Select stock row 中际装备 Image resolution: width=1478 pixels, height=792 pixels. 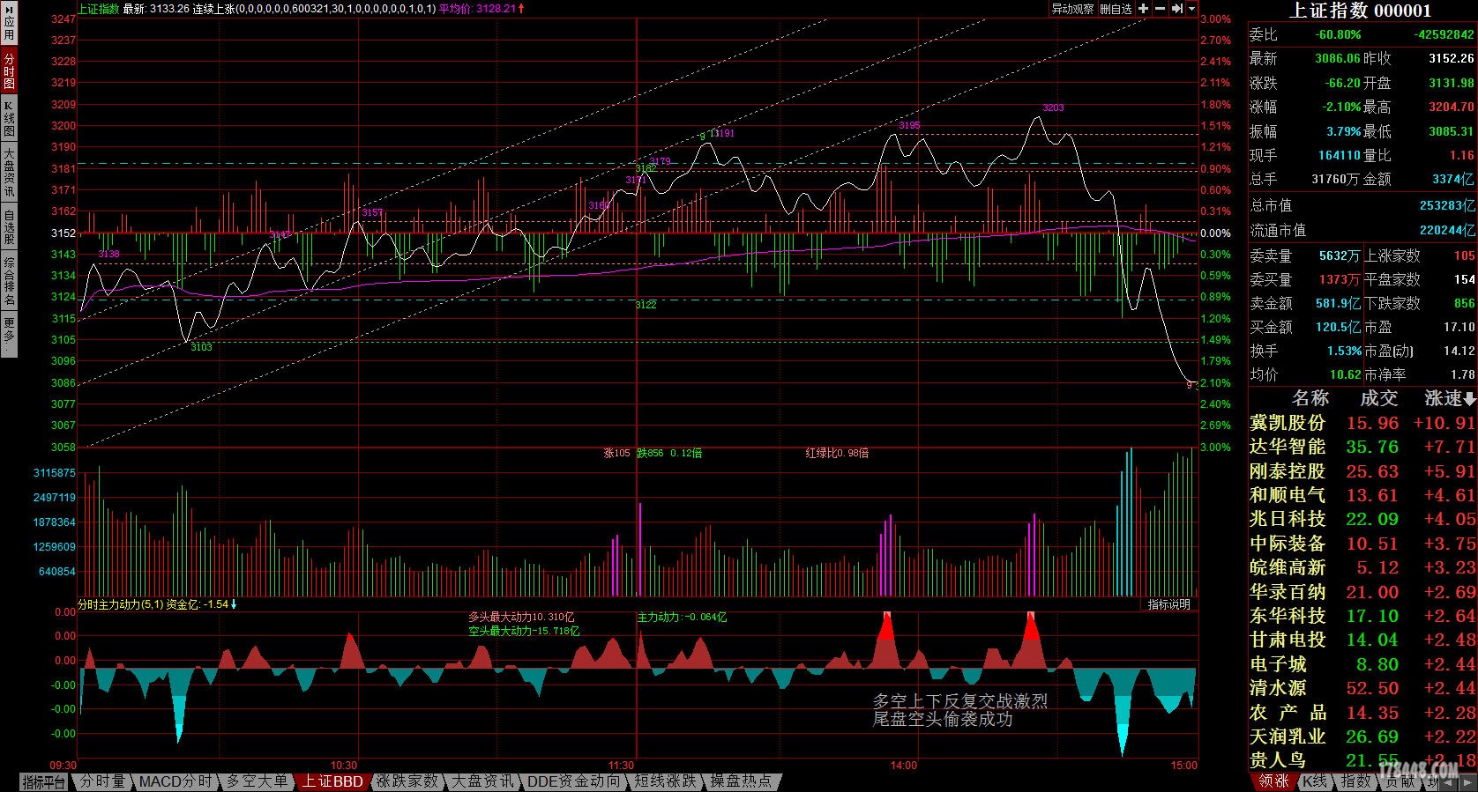(x=1362, y=544)
